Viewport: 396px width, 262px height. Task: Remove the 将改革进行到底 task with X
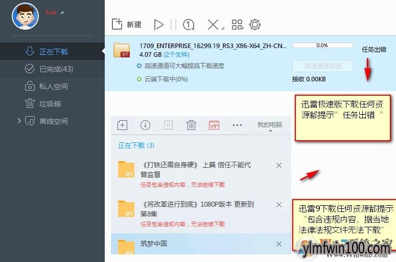click(279, 205)
